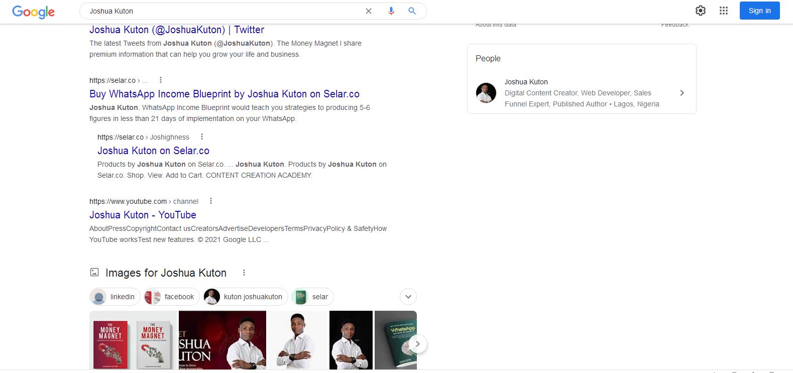This screenshot has width=793, height=373.
Task: Click Digital Content Creator description text
Action: pyautogui.click(x=582, y=98)
